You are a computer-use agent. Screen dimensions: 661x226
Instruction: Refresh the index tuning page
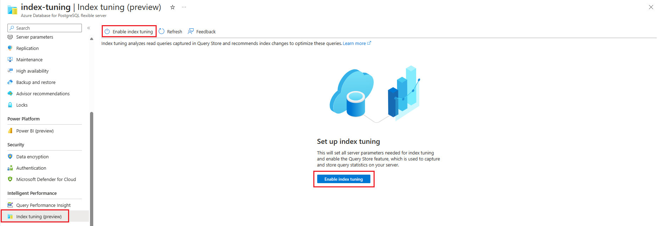pos(170,32)
